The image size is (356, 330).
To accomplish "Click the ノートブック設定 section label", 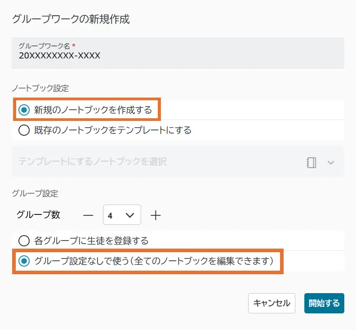I will 40,88.
